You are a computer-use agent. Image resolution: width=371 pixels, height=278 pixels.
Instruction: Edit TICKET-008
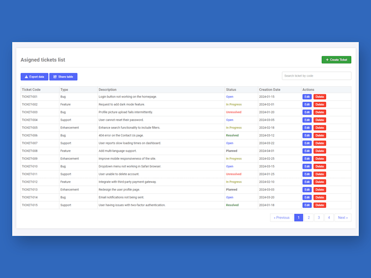pos(307,151)
